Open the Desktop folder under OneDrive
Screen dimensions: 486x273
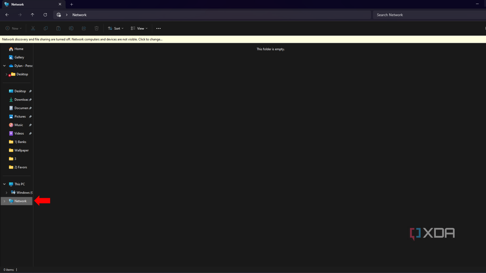[20, 74]
